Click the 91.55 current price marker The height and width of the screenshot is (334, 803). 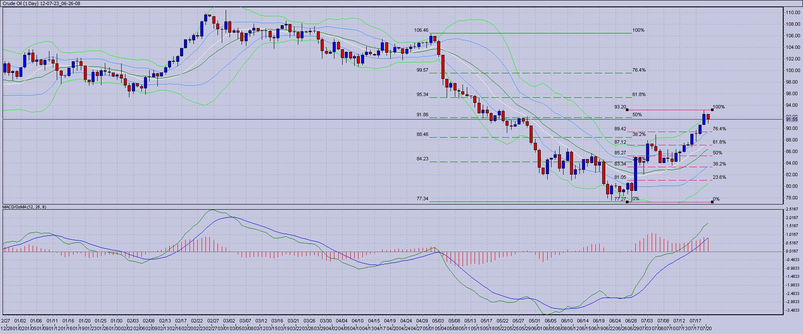(791, 120)
